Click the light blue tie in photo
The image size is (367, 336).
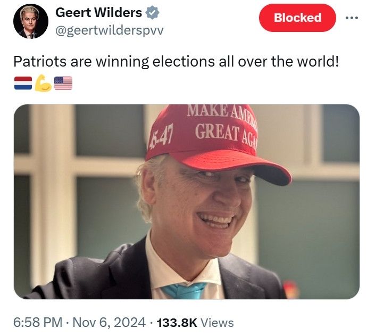pyautogui.click(x=185, y=291)
